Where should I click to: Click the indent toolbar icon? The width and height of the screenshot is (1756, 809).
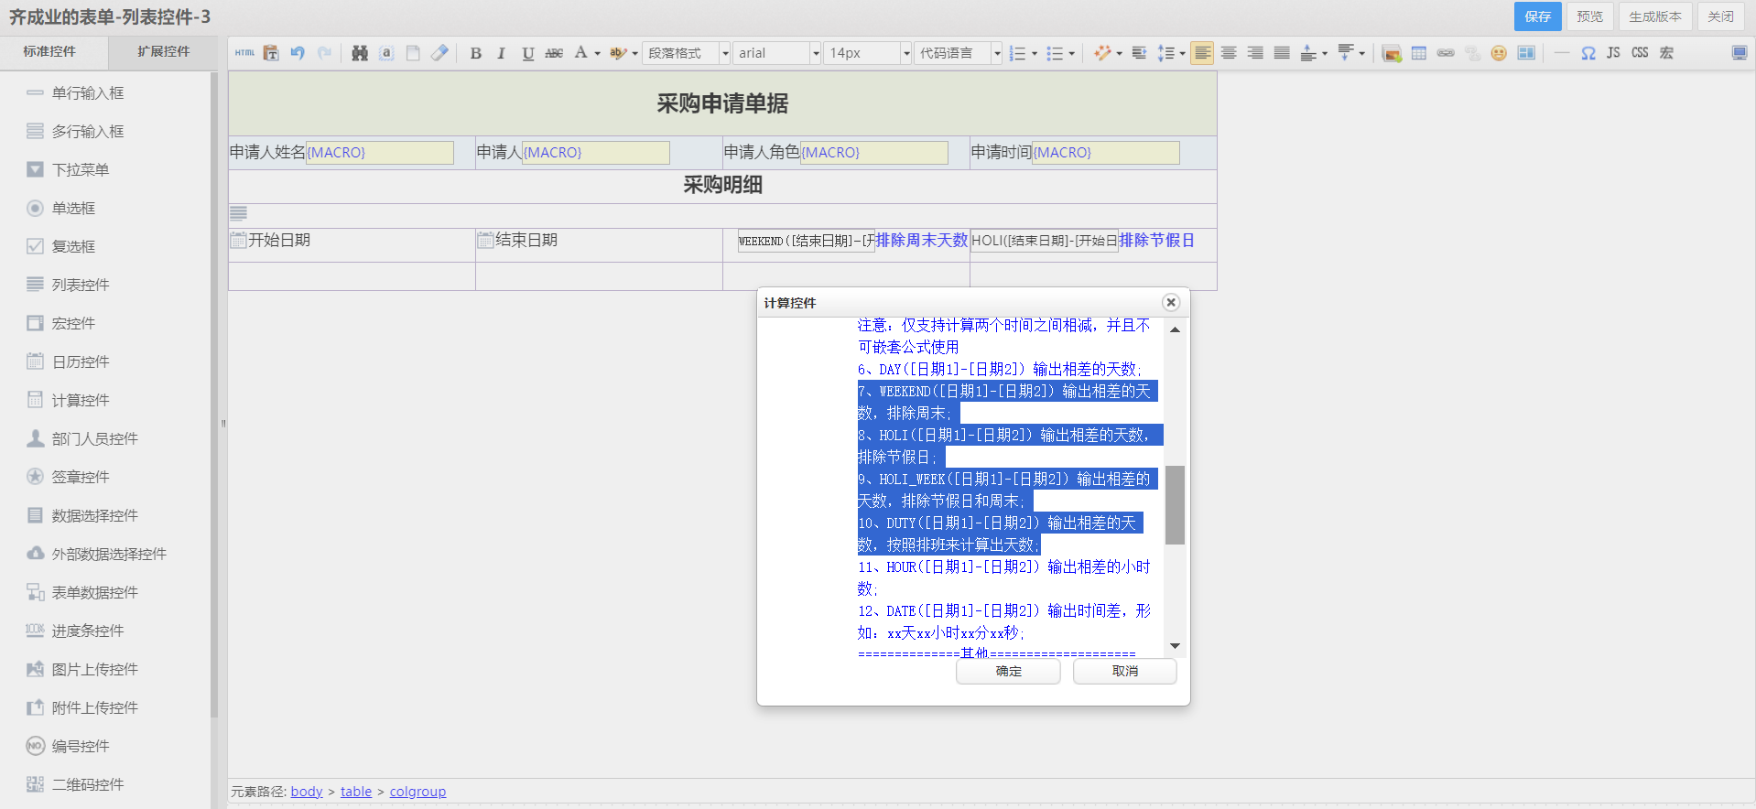pos(1139,53)
